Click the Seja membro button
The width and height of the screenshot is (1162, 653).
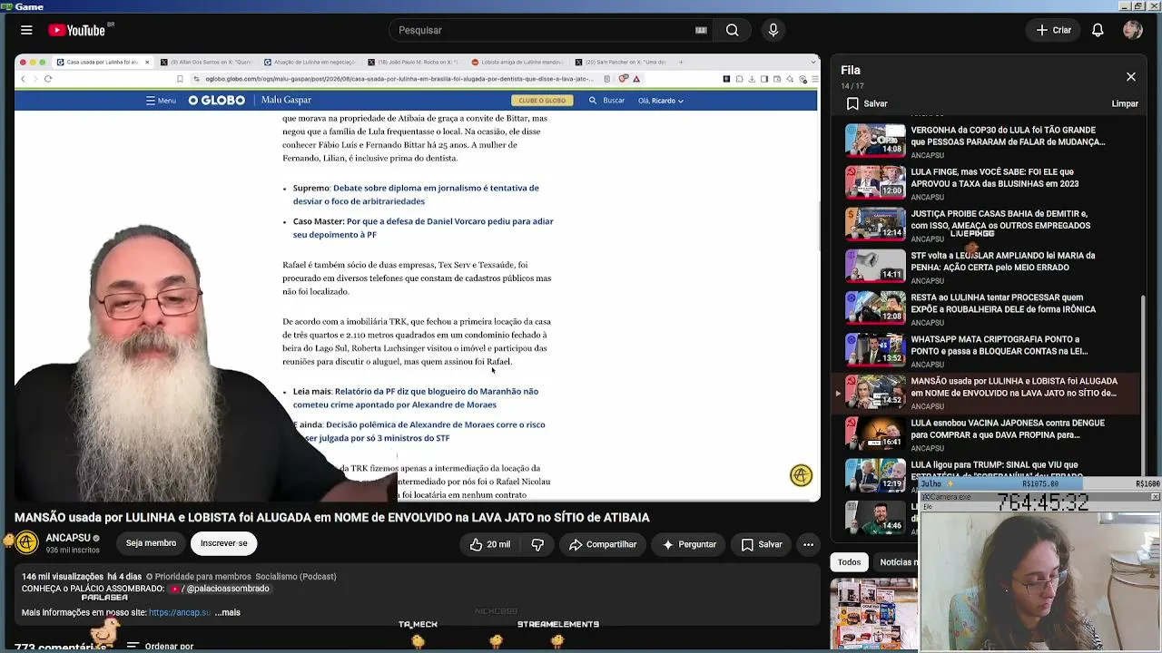tap(151, 543)
